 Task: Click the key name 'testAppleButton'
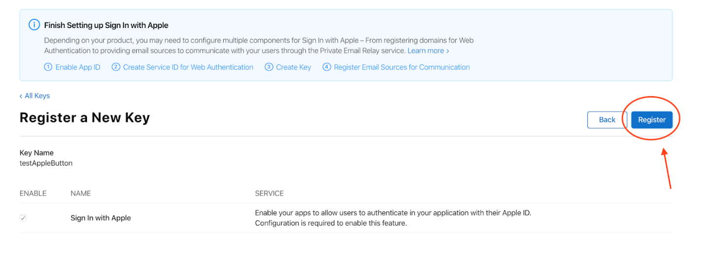(x=46, y=163)
